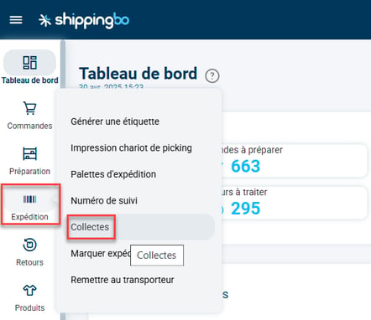
Task: Select Impression chariot de picking
Action: click(x=131, y=147)
